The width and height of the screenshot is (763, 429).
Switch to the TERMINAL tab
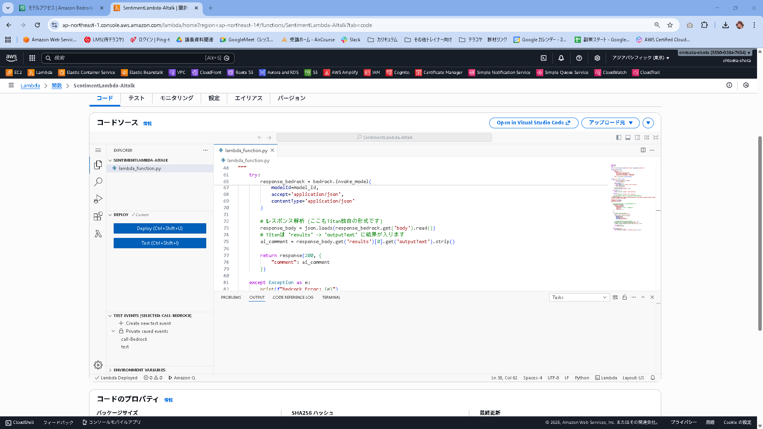coord(331,297)
